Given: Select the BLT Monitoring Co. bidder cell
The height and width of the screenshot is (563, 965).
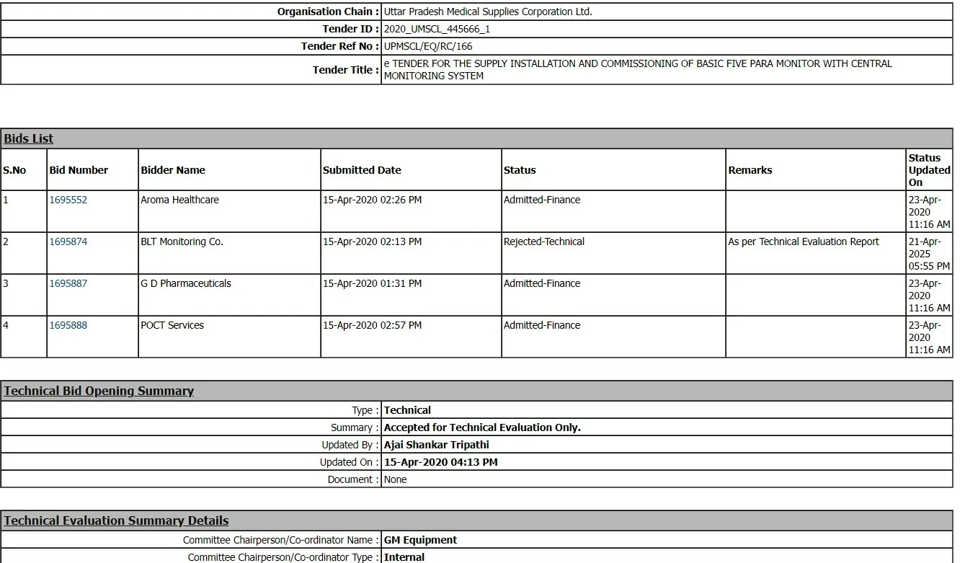Looking at the screenshot, I should point(182,242).
